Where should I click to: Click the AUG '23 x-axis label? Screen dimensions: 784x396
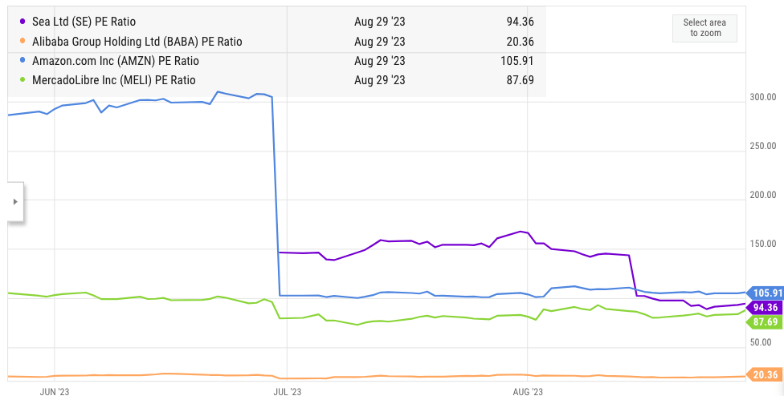tap(527, 390)
